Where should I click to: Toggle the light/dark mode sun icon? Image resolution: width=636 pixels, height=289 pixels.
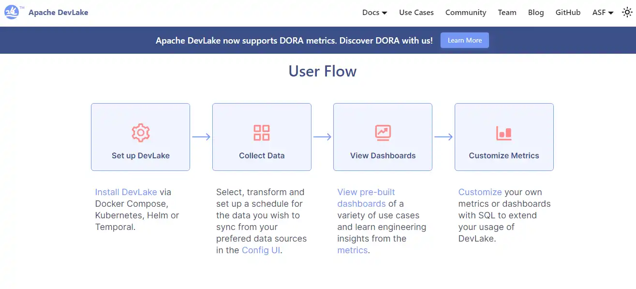tap(627, 13)
